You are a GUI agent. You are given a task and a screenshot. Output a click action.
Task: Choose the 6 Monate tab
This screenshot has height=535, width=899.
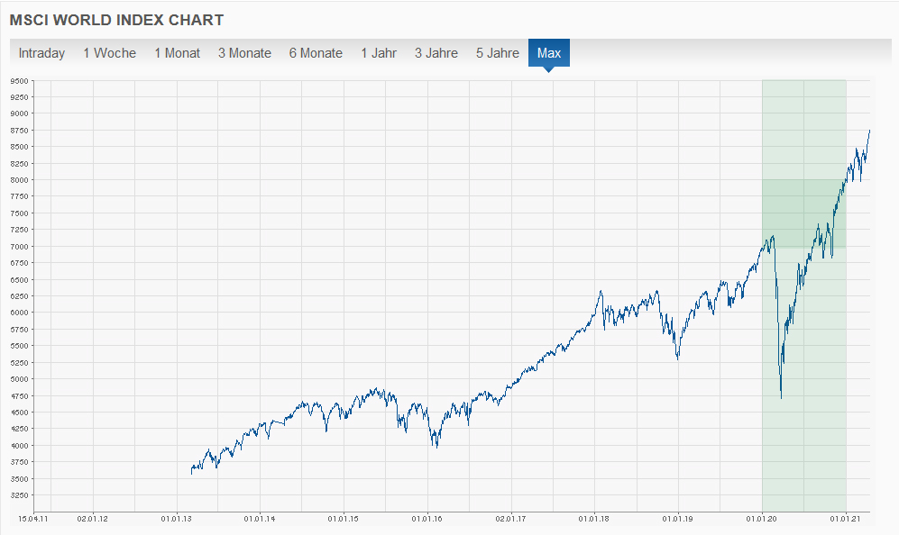(316, 53)
